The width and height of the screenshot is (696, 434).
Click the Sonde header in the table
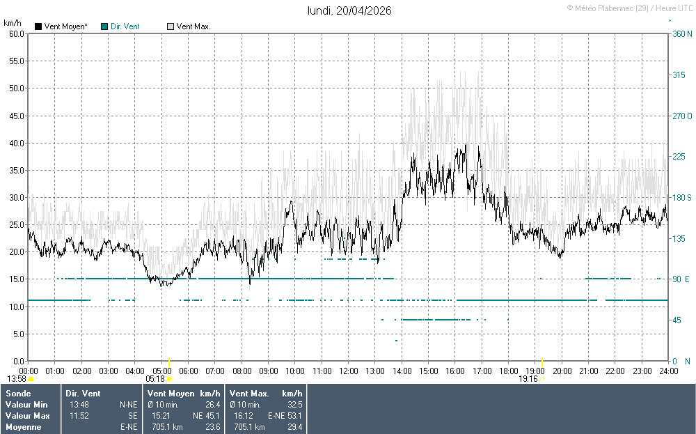(x=17, y=394)
